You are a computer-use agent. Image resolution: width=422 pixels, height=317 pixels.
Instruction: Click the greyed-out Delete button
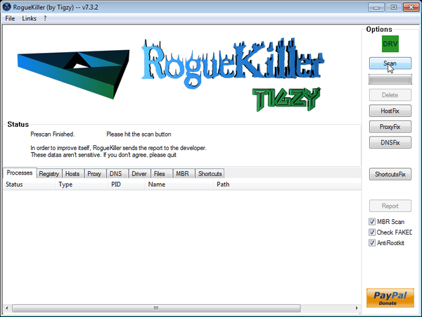point(390,95)
